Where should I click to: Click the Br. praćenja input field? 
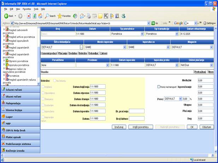137,111
